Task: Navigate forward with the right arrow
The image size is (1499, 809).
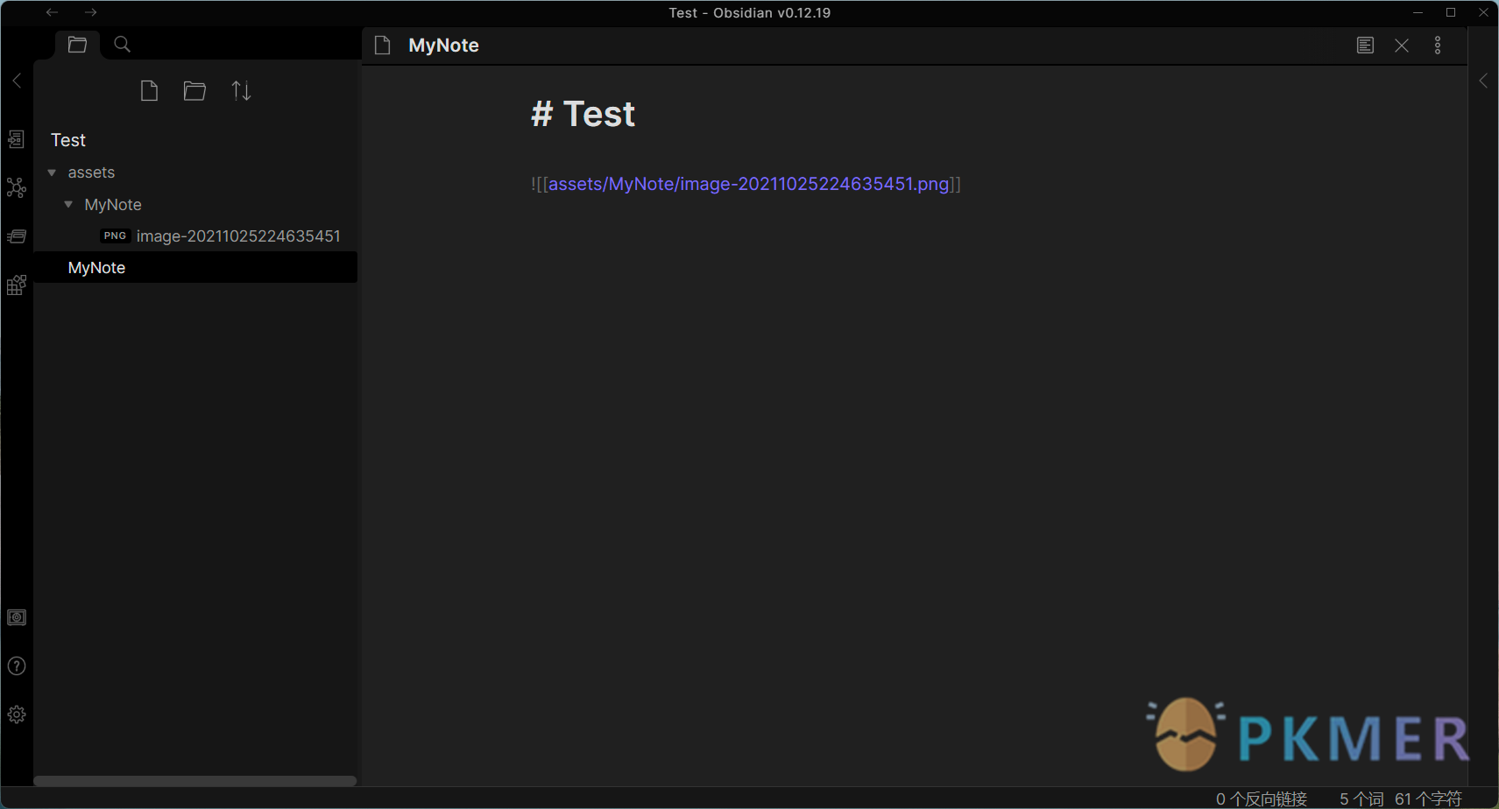Action: pyautogui.click(x=90, y=12)
